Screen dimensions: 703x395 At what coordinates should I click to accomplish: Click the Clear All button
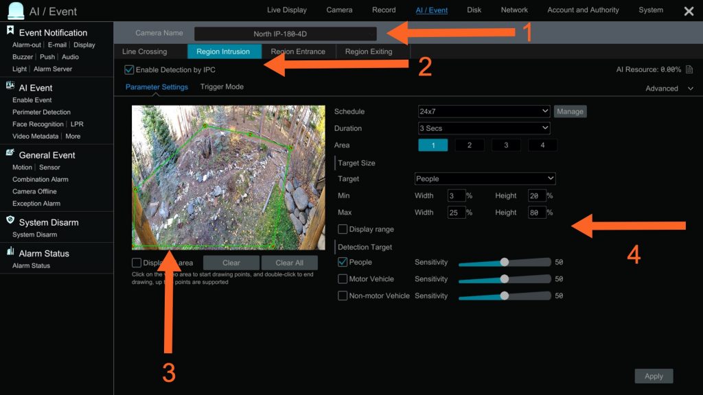289,263
